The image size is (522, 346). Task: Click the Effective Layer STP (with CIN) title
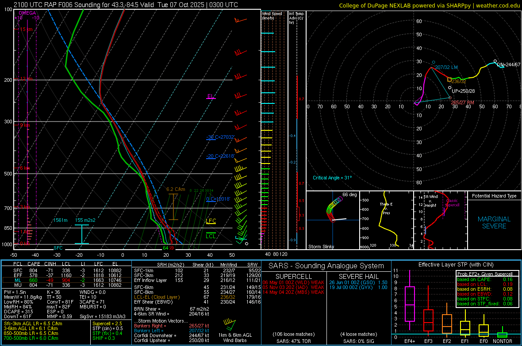point(456,265)
